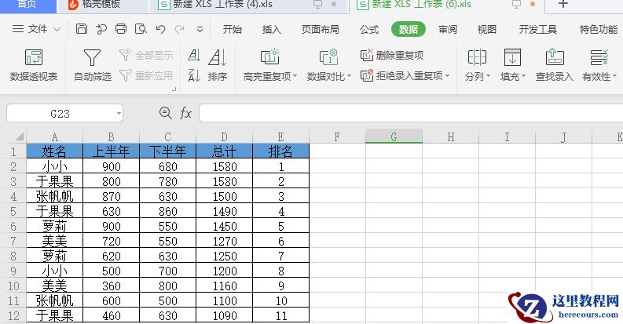Click cell value 870 in 上半年 column
623x324 pixels.
pyautogui.click(x=112, y=196)
